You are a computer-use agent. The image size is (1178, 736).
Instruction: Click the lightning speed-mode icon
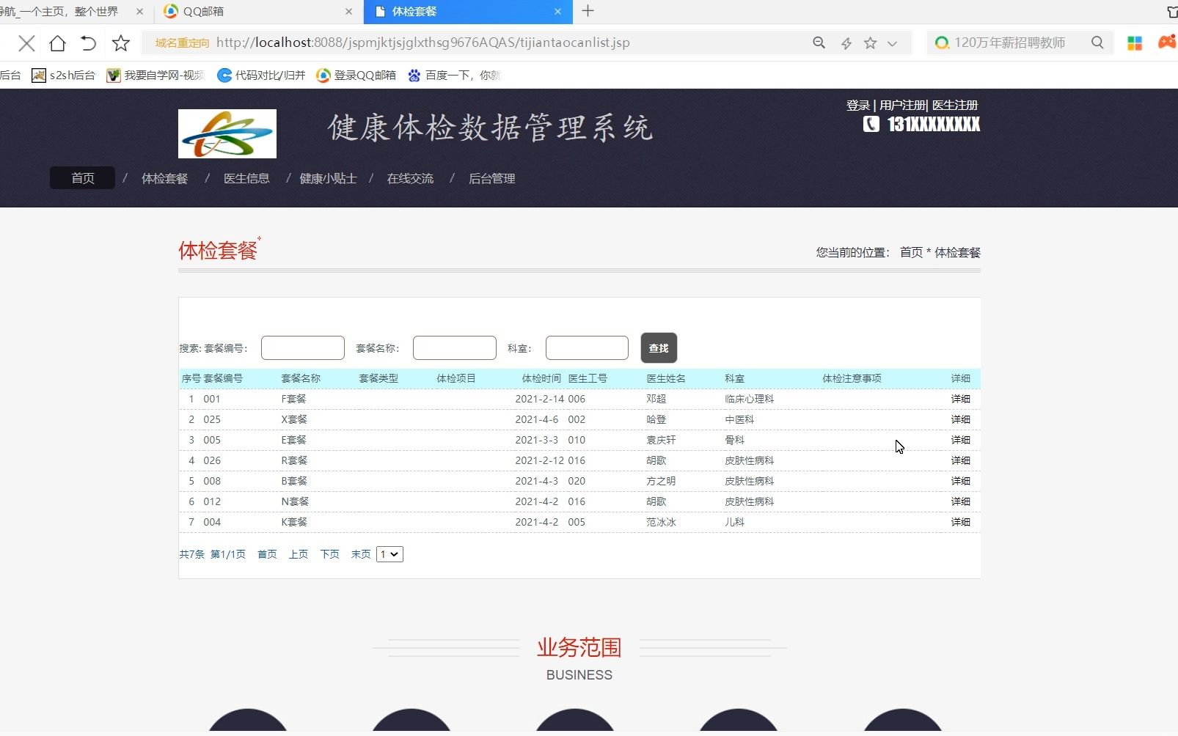point(846,43)
